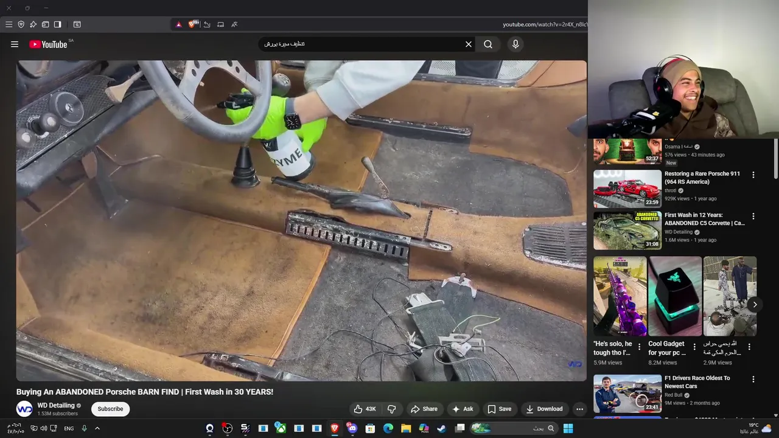Toggle the browser sidebar panel icon
The width and height of the screenshot is (779, 438).
(x=57, y=24)
